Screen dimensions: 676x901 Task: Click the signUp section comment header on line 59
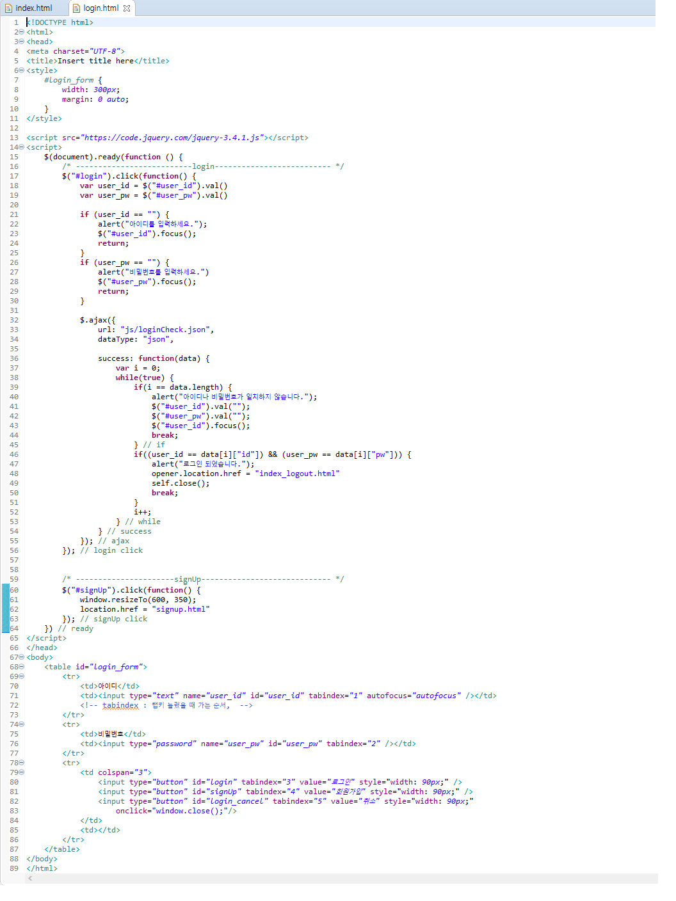pos(203,579)
